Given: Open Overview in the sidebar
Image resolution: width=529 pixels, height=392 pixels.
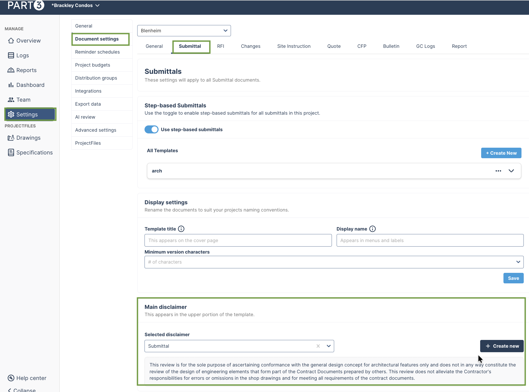Looking at the screenshot, I should click(25, 41).
